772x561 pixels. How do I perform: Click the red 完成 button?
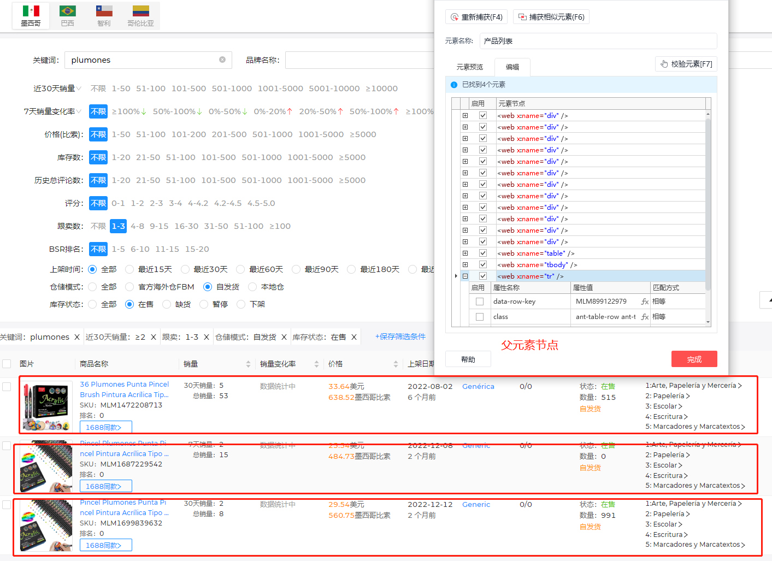(x=694, y=359)
